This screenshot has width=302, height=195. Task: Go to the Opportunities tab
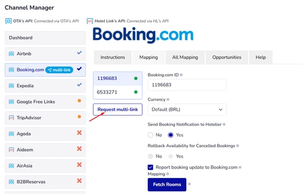tap(227, 57)
